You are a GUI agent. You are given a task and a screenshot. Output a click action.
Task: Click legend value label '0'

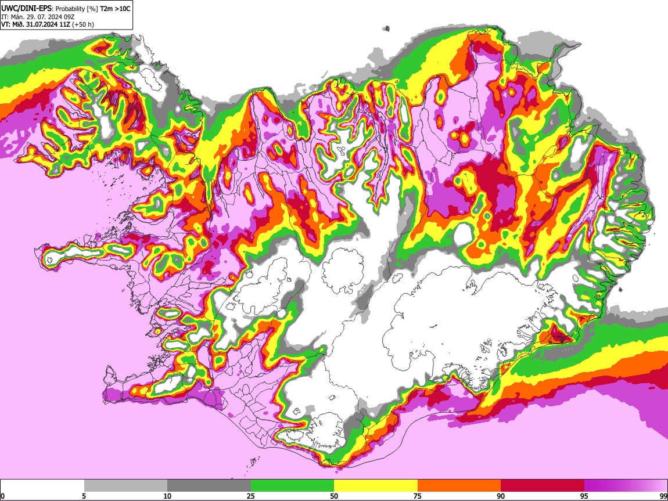pos(2,496)
